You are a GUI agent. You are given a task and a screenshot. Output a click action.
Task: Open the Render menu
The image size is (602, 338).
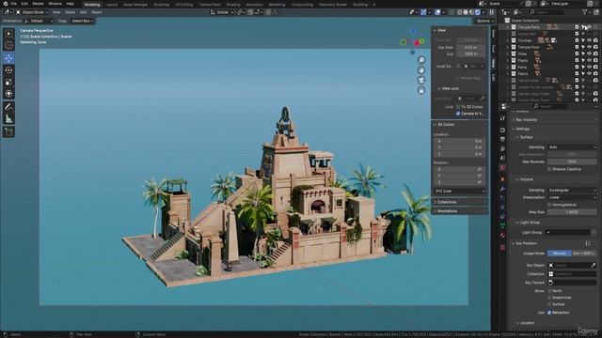(38, 4)
